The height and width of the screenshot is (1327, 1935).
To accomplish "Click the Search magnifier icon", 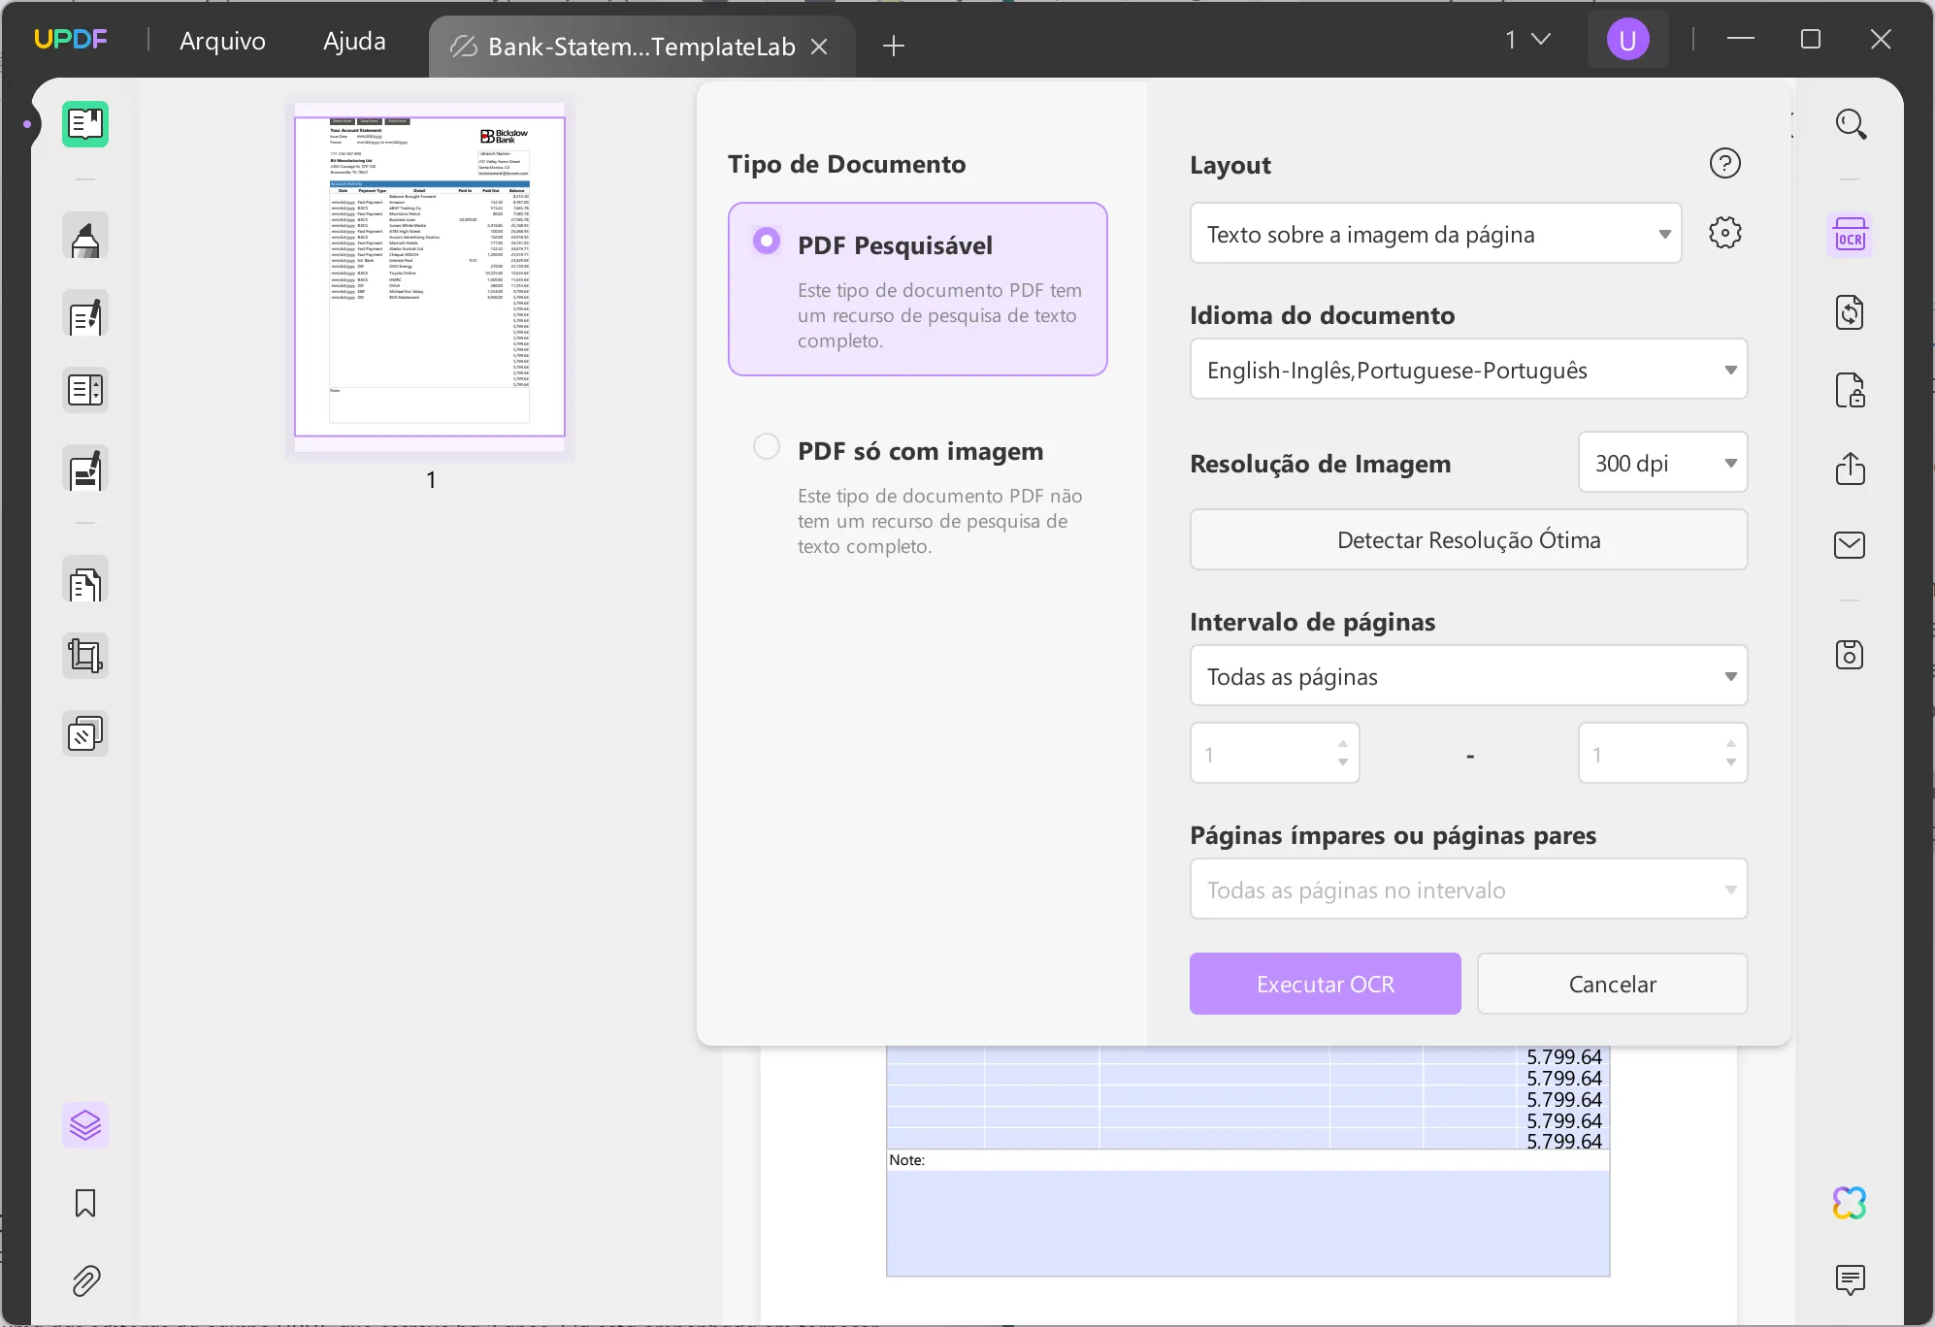I will pyautogui.click(x=1851, y=124).
